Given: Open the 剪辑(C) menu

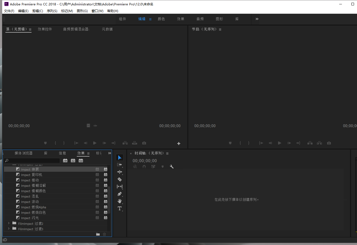Looking at the screenshot, I should [x=38, y=11].
